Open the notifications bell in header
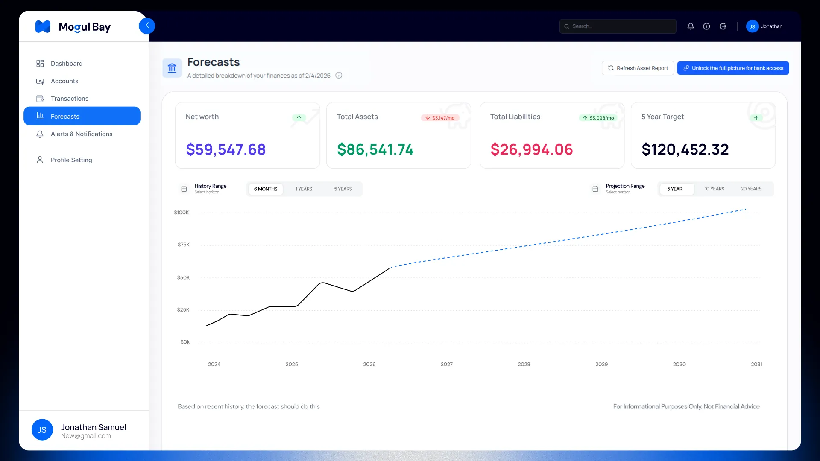The image size is (820, 461). click(690, 26)
